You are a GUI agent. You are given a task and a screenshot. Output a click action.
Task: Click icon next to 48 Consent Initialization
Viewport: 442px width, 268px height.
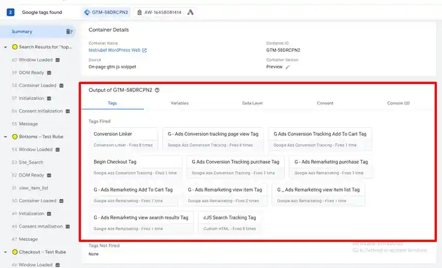point(68,226)
